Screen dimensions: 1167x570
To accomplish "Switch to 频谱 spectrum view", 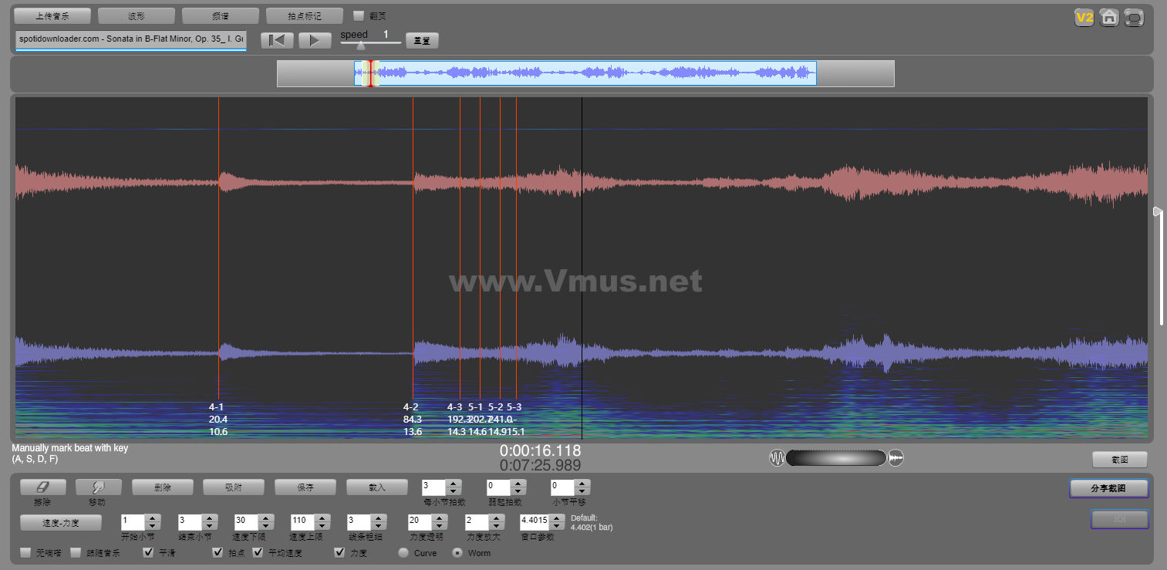I will [221, 15].
